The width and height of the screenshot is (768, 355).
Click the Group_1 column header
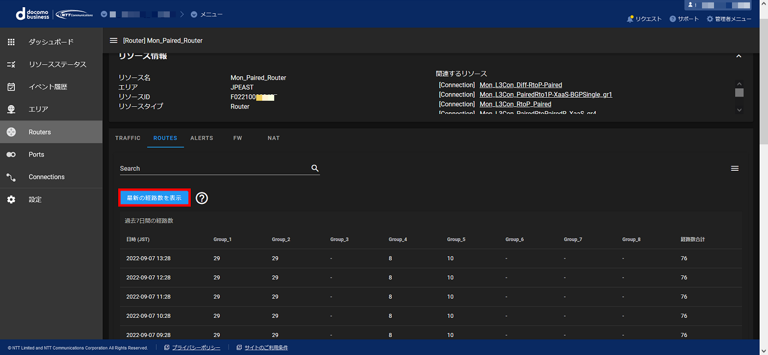coord(223,239)
